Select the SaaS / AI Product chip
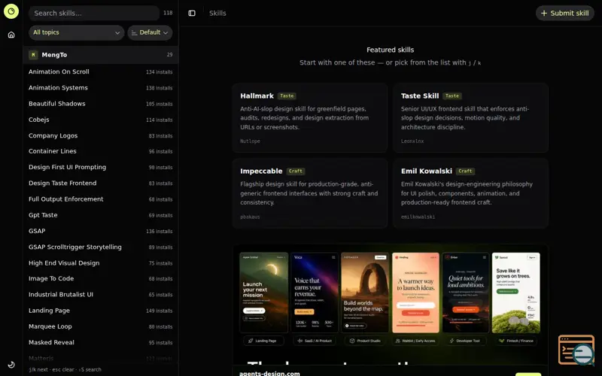The height and width of the screenshot is (376, 602). click(315, 341)
